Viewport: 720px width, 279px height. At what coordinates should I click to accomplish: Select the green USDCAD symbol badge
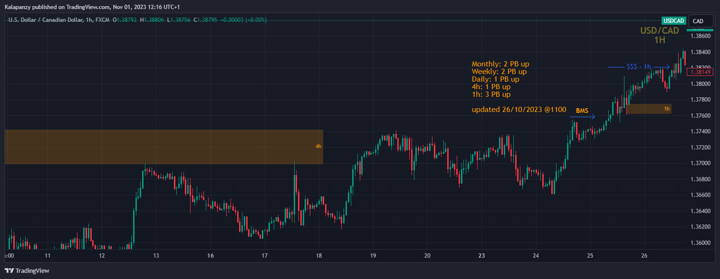[x=674, y=21]
